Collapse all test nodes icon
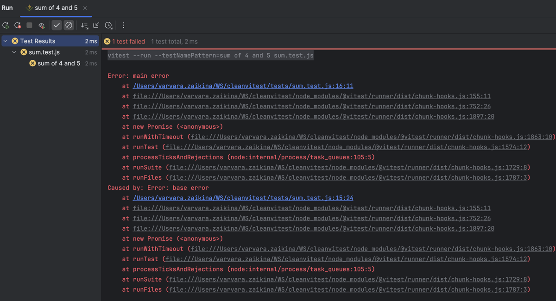 click(96, 25)
